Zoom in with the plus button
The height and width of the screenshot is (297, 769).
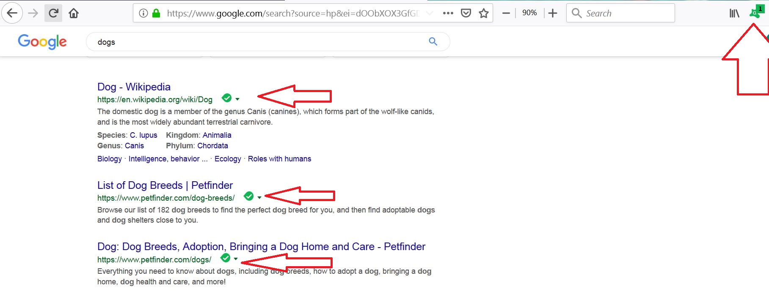click(553, 13)
